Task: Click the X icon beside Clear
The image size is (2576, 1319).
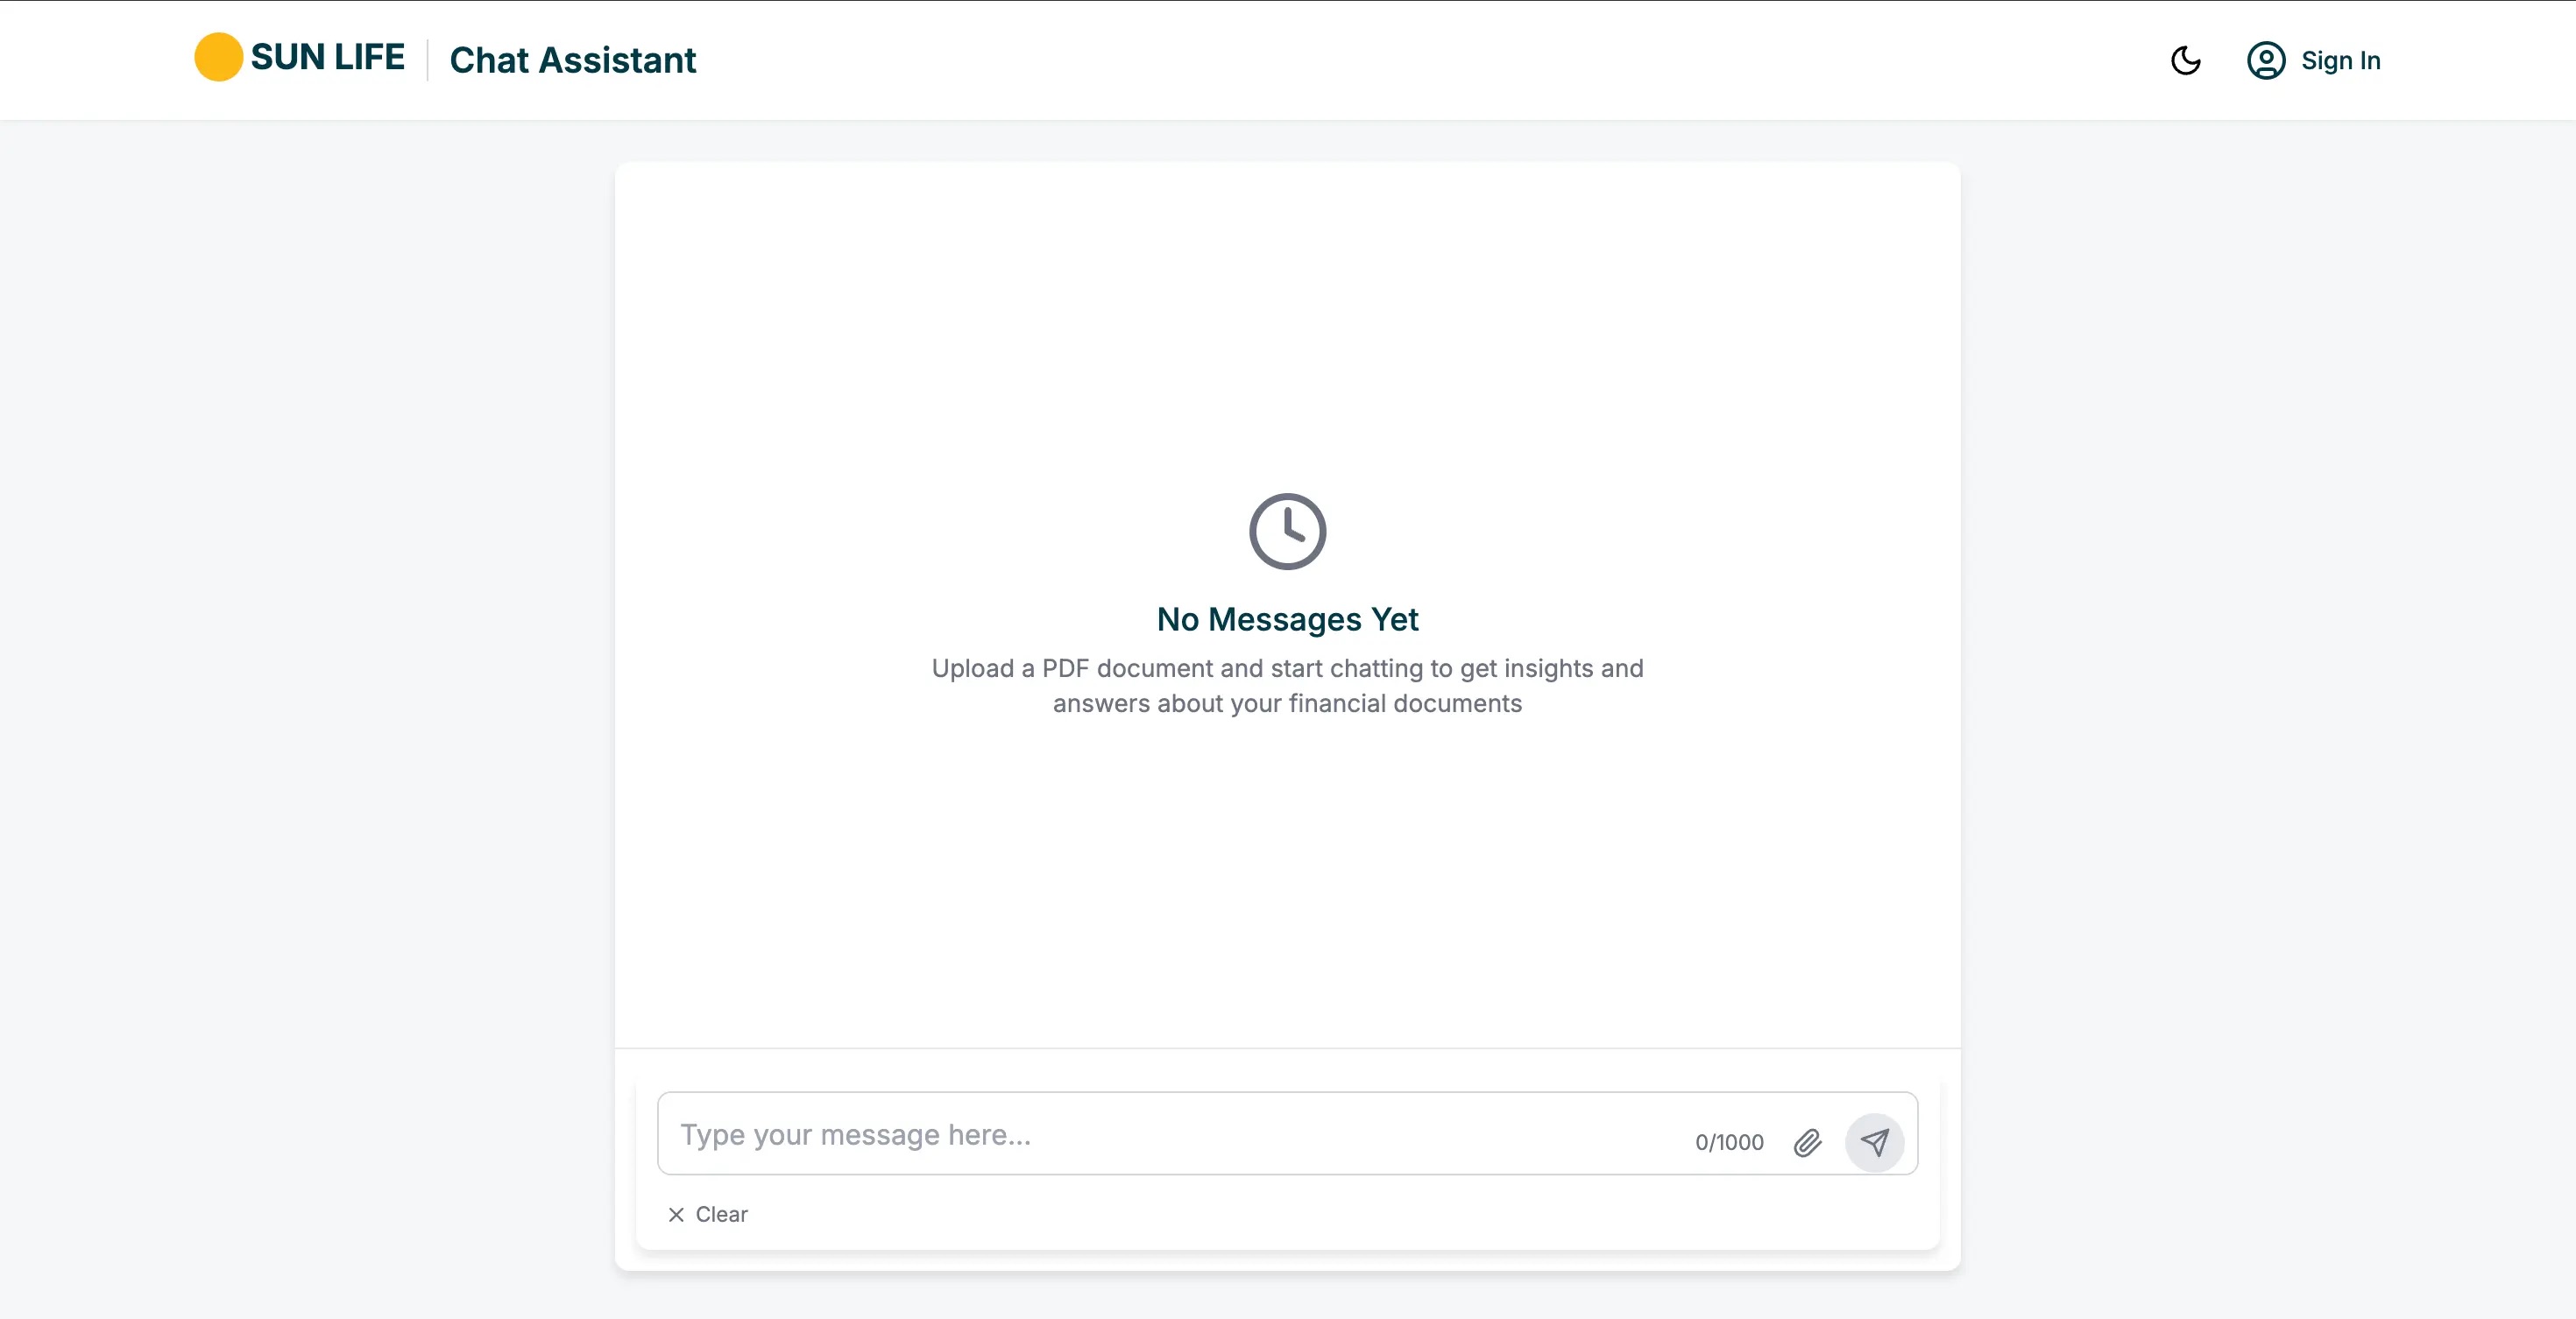Action: tap(676, 1214)
